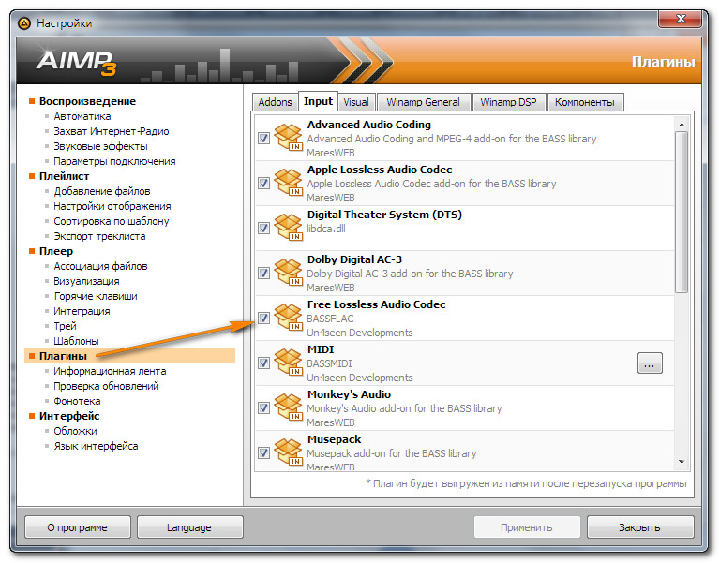Screen dimensions: 719x563
Task: Open the Winamp DSP tab
Action: [x=508, y=102]
